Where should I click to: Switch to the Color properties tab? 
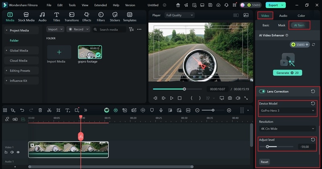(x=301, y=16)
